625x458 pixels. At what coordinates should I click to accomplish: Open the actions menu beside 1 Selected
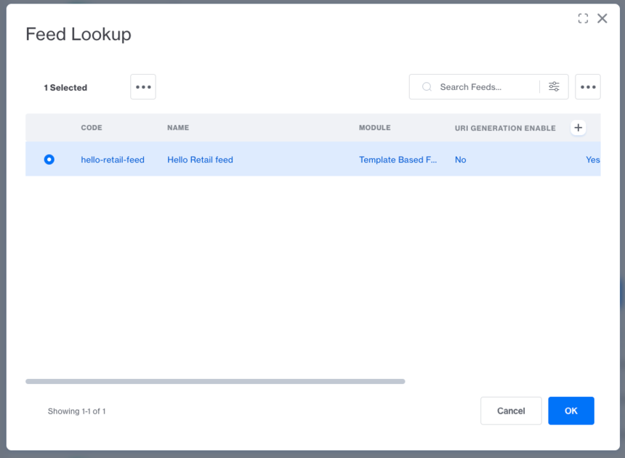coord(143,87)
